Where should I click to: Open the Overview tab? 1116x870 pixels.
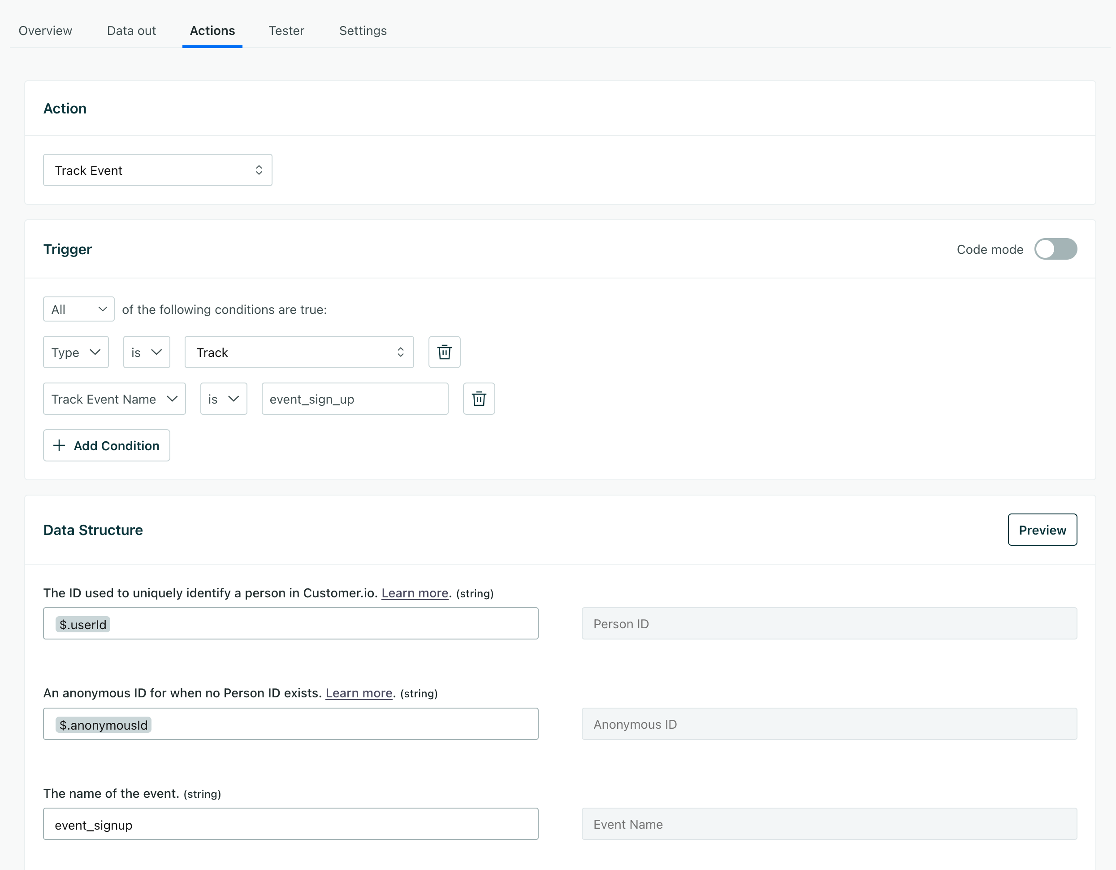point(45,30)
